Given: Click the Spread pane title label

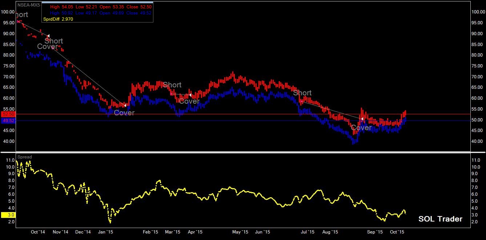Looking at the screenshot, I should point(24,157).
